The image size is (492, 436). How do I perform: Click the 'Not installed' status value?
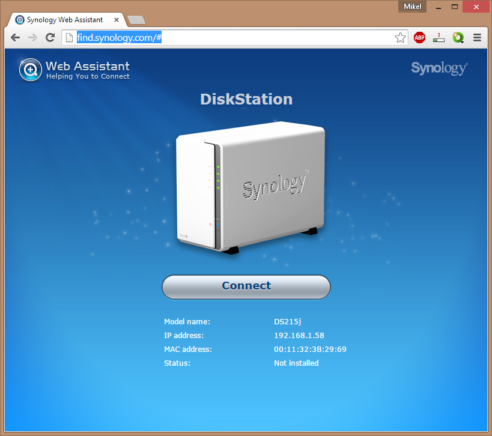pyautogui.click(x=296, y=363)
